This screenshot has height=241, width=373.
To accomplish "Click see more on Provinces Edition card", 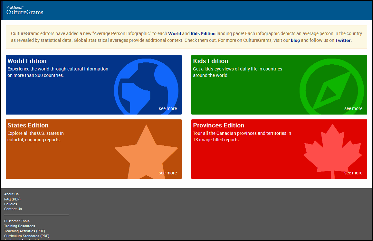I will click(353, 173).
